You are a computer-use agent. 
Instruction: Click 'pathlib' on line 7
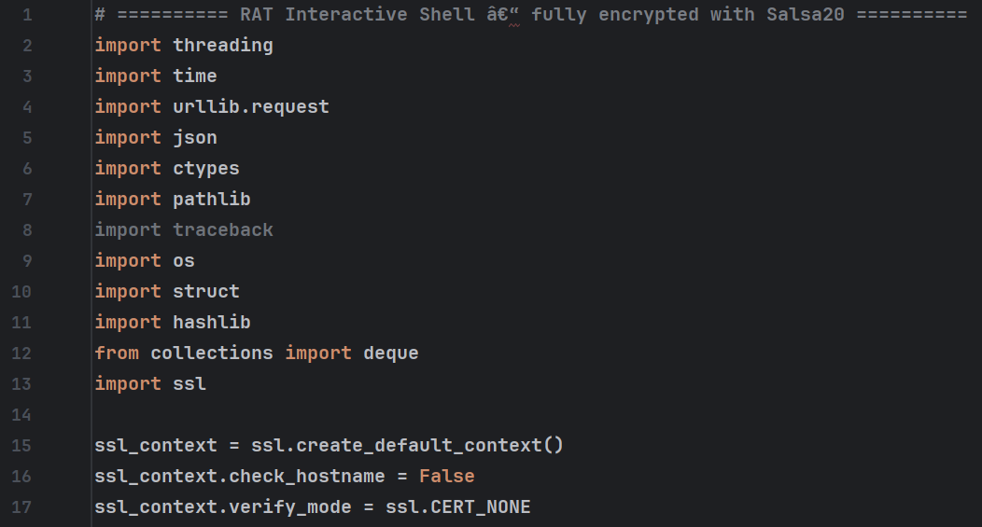click(212, 199)
